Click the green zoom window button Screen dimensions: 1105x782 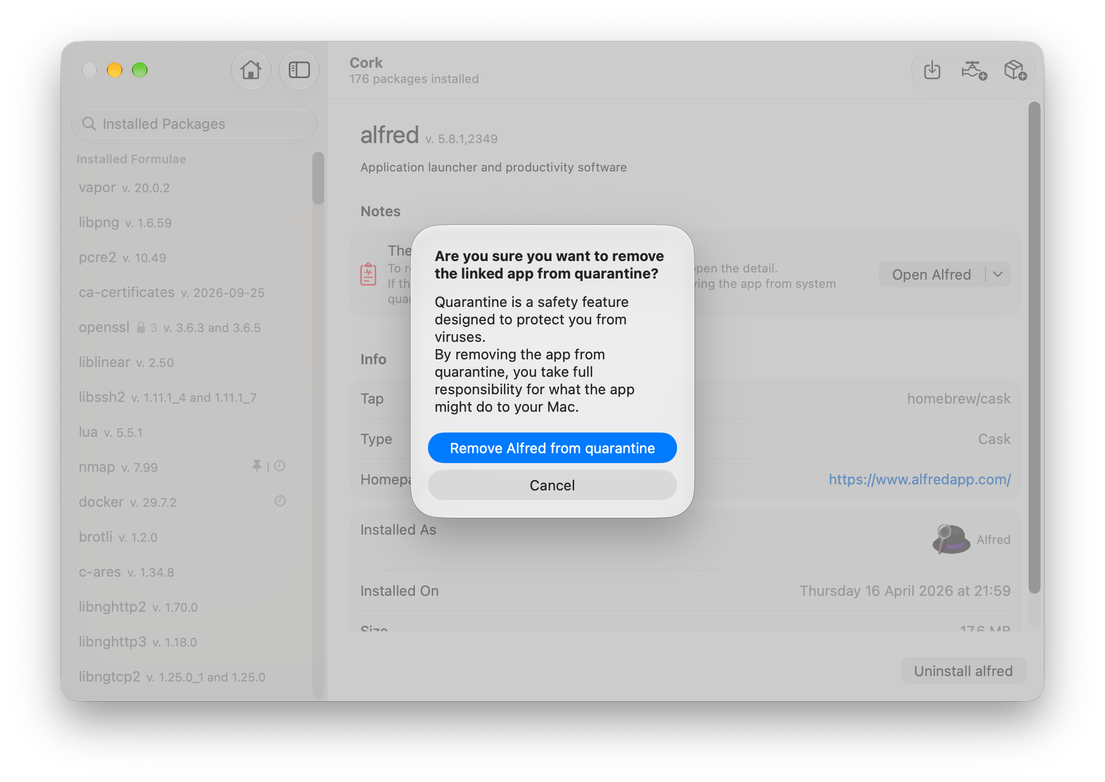click(x=140, y=70)
